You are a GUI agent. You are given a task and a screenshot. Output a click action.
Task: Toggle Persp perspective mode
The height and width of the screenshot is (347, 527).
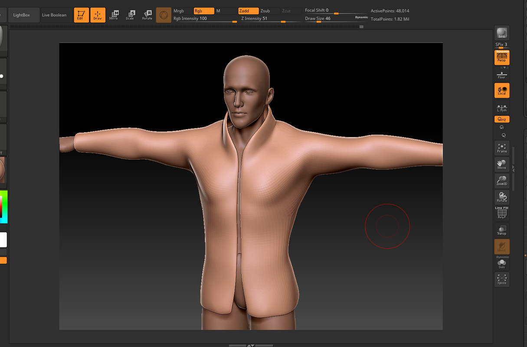(502, 57)
